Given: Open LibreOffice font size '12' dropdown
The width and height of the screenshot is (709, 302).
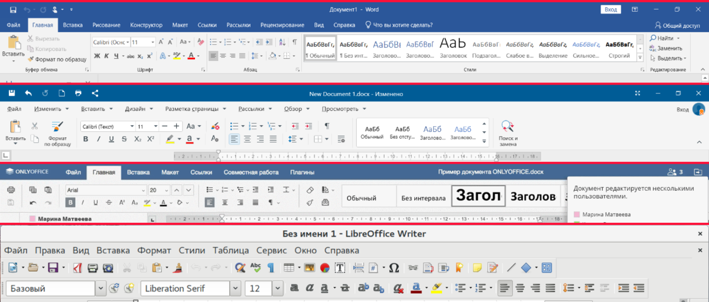Looking at the screenshot, I should [278, 288].
